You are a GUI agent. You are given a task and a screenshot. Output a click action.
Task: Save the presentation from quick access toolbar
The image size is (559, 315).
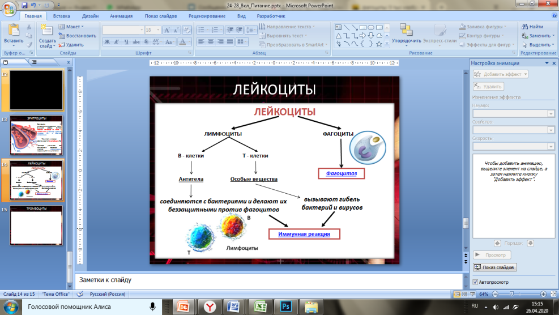click(25, 5)
